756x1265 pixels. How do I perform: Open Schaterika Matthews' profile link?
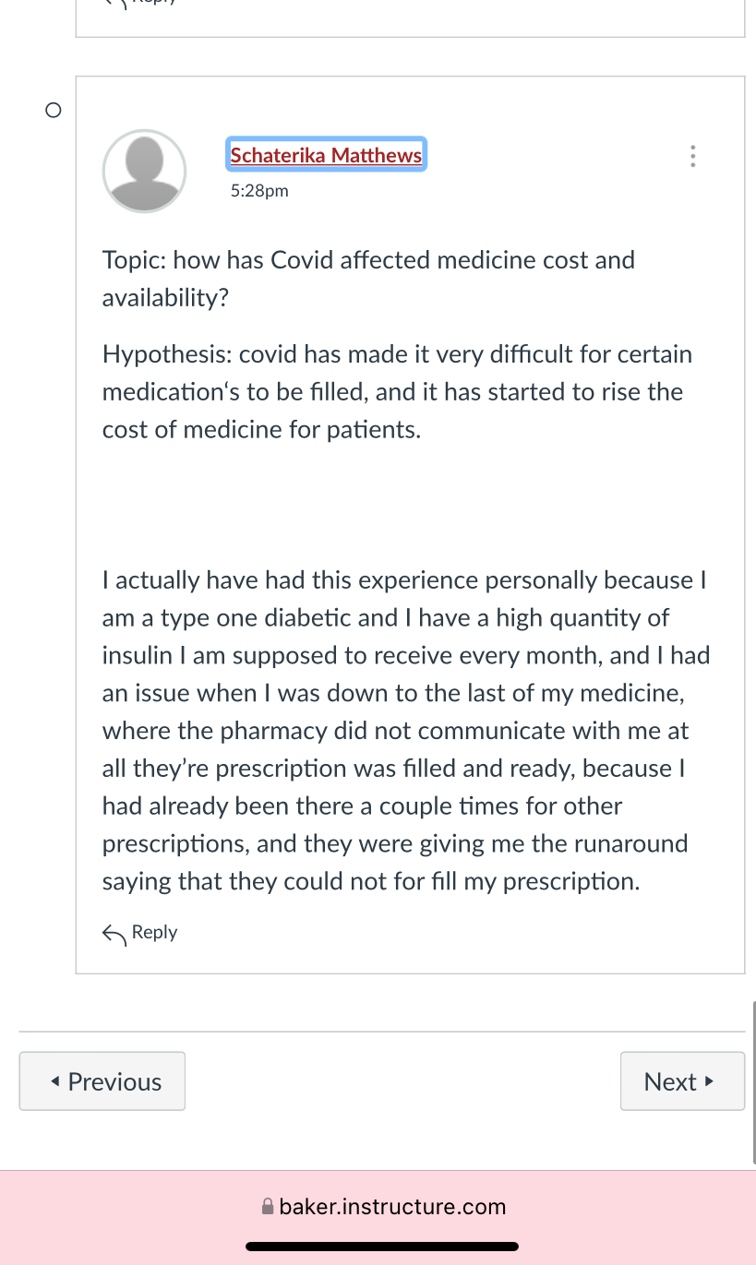(x=326, y=155)
